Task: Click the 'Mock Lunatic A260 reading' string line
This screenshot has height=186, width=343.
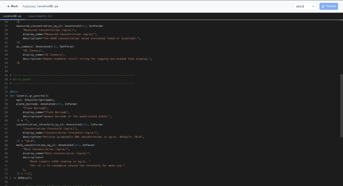Action: pyautogui.click(x=60, y=161)
